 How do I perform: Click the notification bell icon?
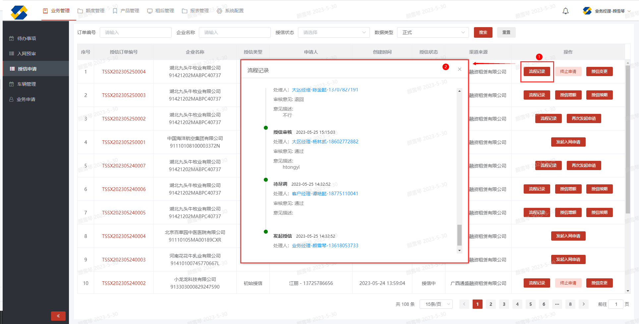[x=565, y=11]
